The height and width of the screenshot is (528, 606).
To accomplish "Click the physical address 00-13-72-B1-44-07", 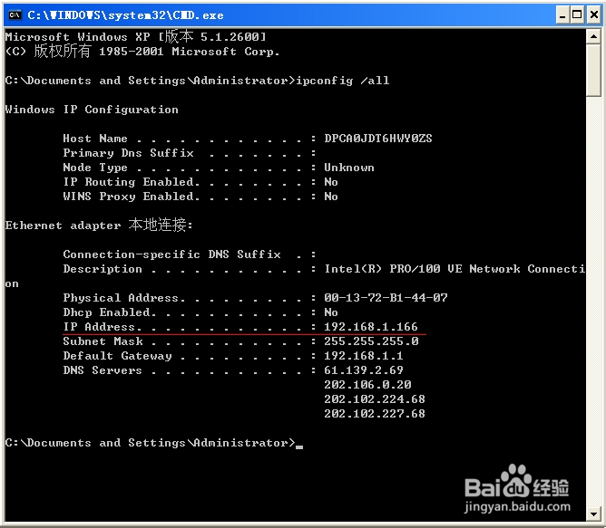I will click(x=386, y=298).
